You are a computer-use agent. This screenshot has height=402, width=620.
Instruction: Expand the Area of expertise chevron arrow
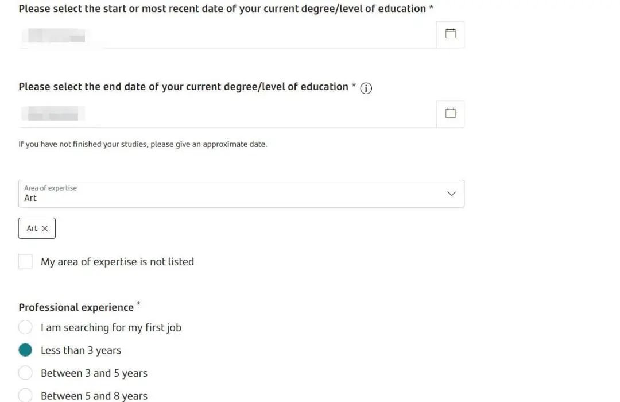click(x=452, y=194)
